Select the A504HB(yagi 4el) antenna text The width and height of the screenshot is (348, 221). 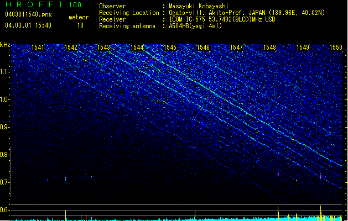coord(195,26)
